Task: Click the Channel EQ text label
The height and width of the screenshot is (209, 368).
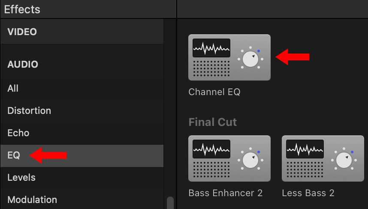Action: (214, 92)
